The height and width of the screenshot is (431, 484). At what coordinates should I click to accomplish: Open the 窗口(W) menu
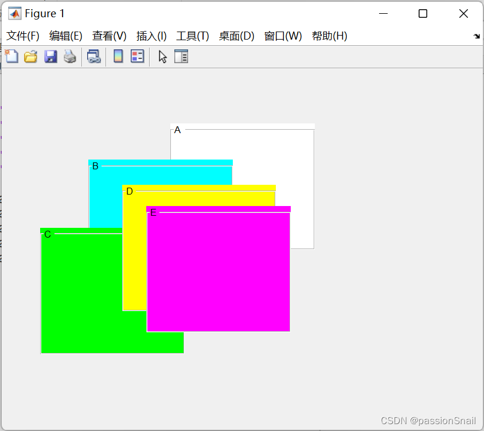[x=283, y=36]
